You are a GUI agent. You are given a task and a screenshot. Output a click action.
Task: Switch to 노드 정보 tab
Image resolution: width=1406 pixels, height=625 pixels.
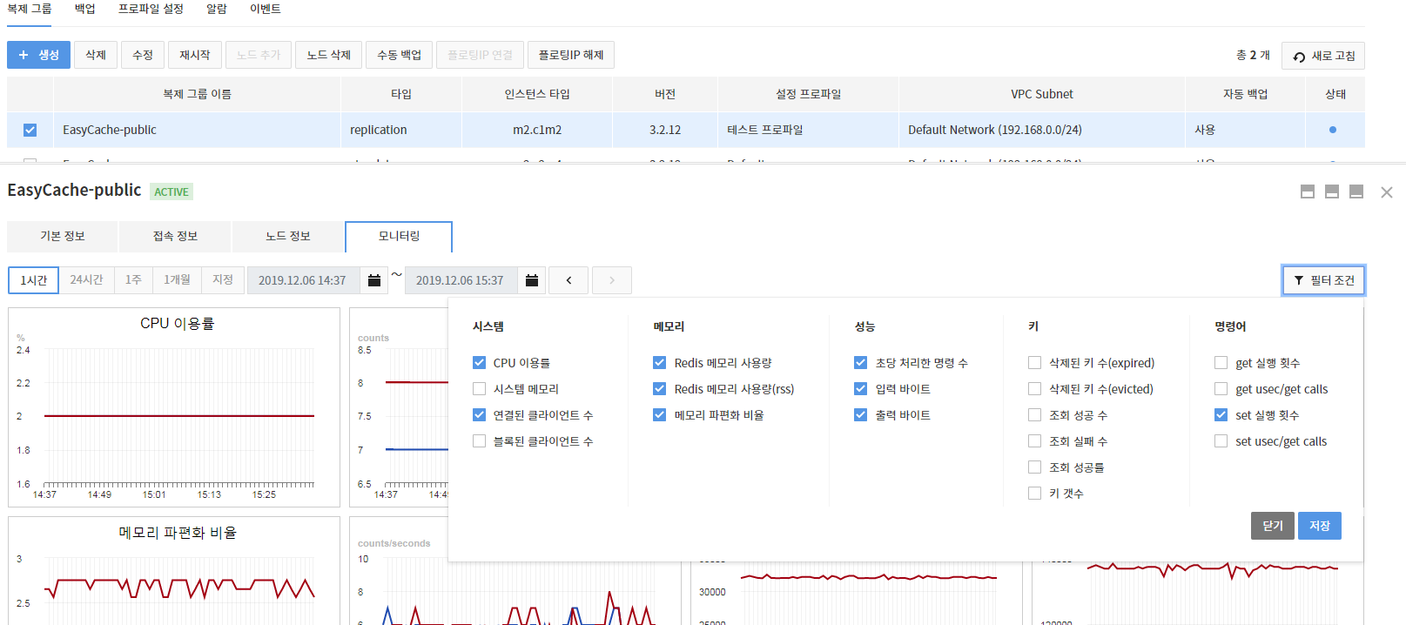coord(288,236)
